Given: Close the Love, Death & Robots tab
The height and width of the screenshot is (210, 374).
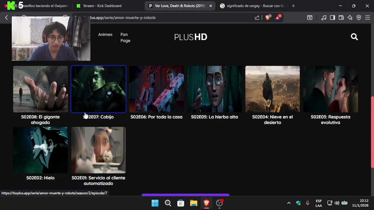Looking at the screenshot, I should 210,6.
